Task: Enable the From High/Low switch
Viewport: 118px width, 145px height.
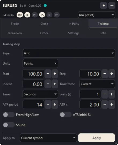Action: pos(9,115)
